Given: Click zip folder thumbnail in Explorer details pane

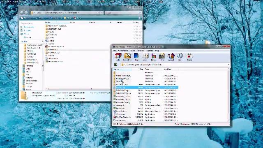Looking at the screenshot, I should pyautogui.click(x=25, y=96).
